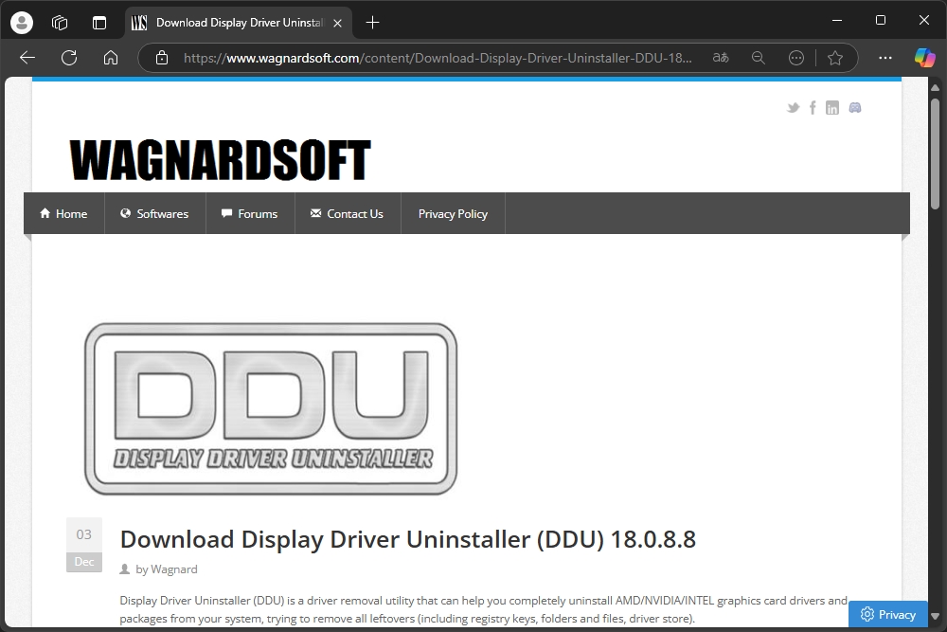The height and width of the screenshot is (632, 947).
Task: View site information lock icon
Action: pyautogui.click(x=162, y=58)
